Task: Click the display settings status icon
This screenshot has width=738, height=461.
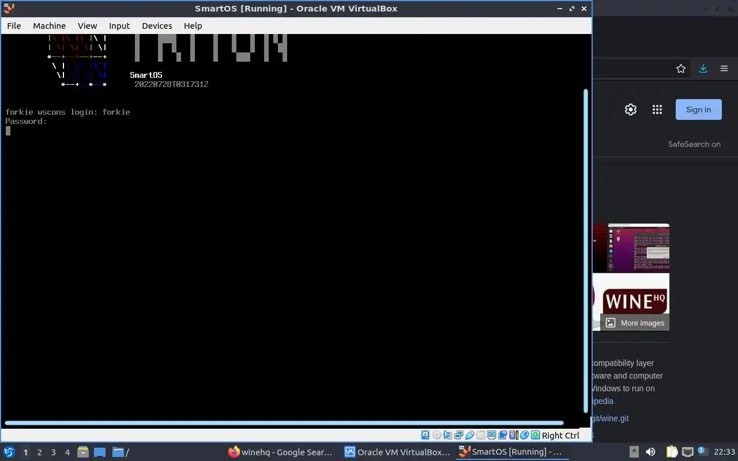Action: [491, 435]
